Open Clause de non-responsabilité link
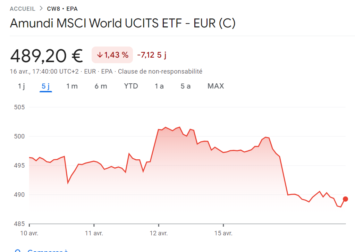Viewport: 355px width, 252px height. pyautogui.click(x=160, y=72)
